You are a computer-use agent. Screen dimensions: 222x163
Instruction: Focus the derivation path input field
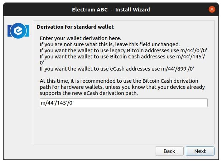[x=124, y=103]
